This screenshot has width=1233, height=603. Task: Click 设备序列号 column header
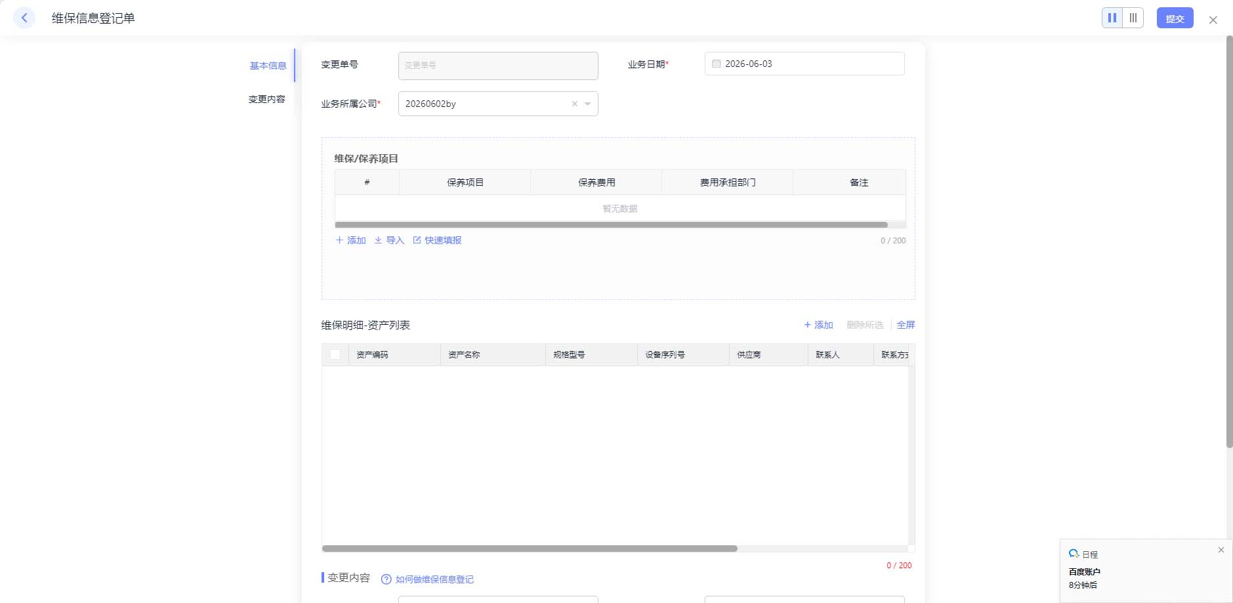pyautogui.click(x=683, y=354)
